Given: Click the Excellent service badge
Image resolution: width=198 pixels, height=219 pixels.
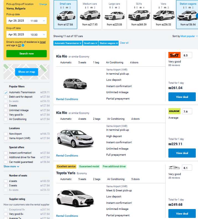Looking at the screenshot, I should [66, 166].
